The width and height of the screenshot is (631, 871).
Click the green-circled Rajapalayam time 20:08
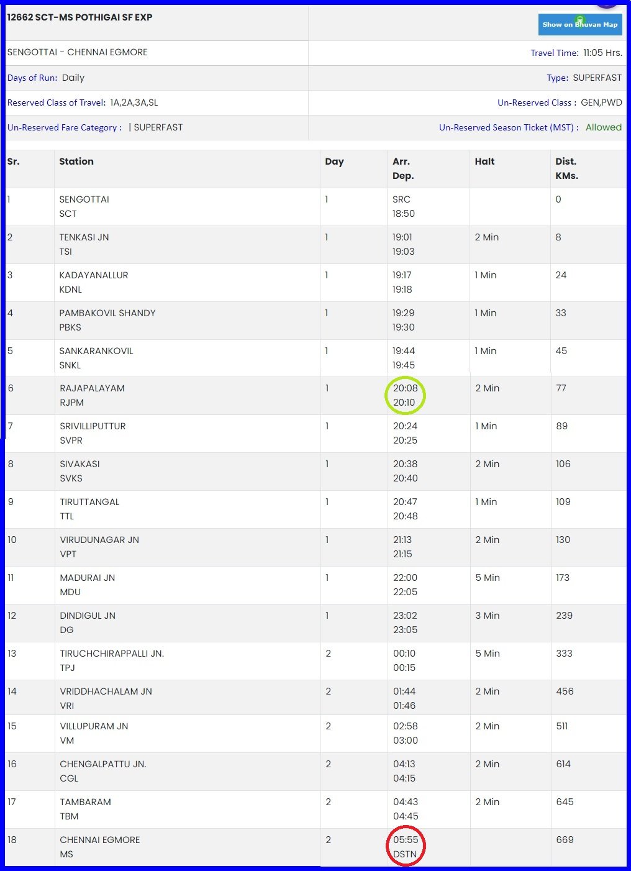pos(405,388)
